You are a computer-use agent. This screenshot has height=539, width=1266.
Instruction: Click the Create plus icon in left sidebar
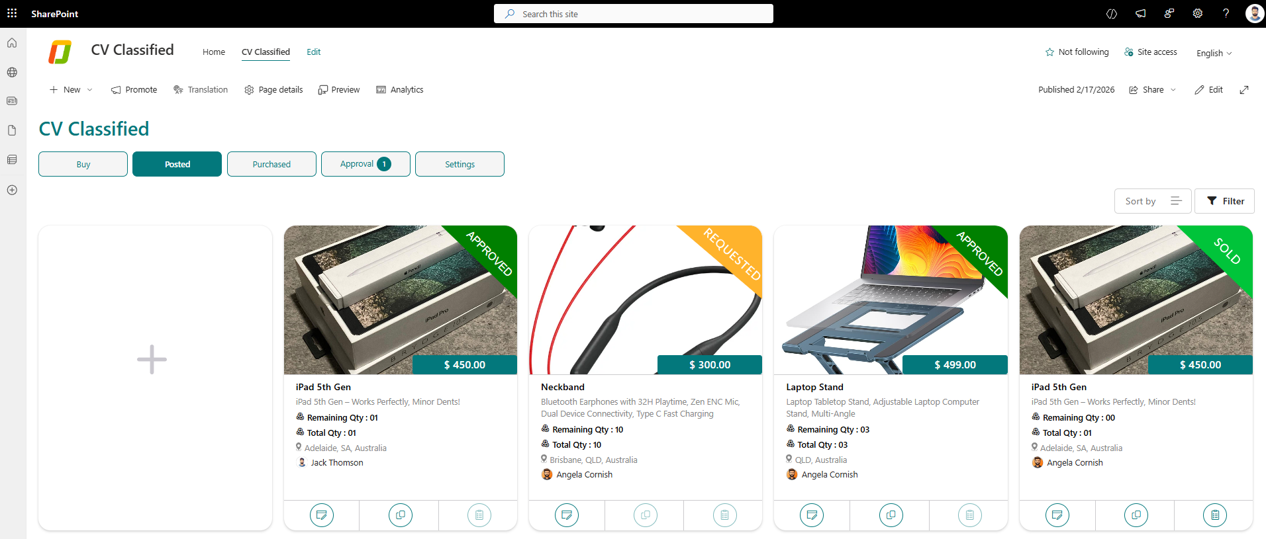tap(12, 190)
